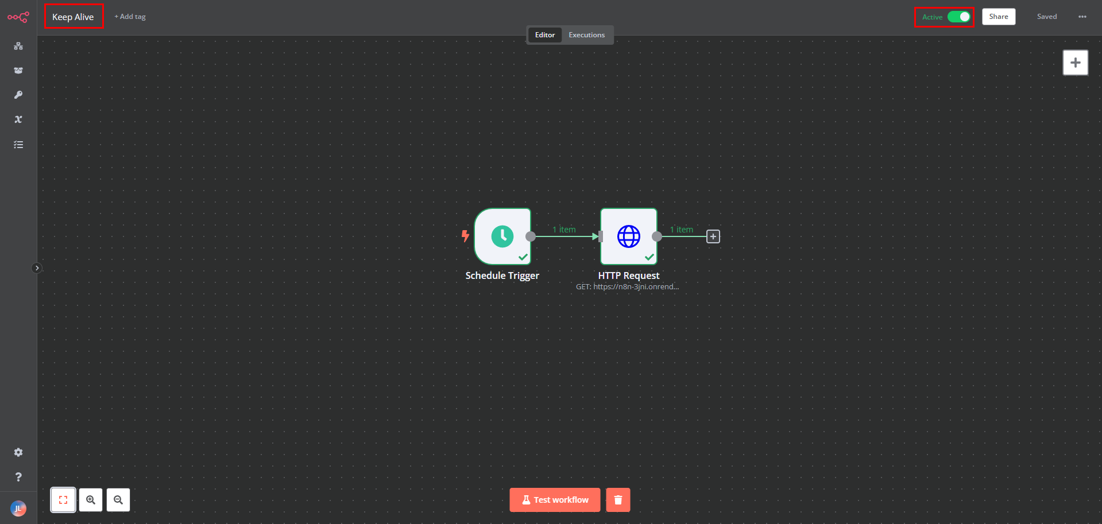The height and width of the screenshot is (524, 1102).
Task: Open Settings via the gear icon
Action: pyautogui.click(x=18, y=452)
